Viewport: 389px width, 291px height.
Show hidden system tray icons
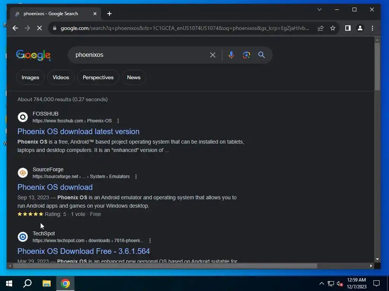pyautogui.click(x=321, y=283)
